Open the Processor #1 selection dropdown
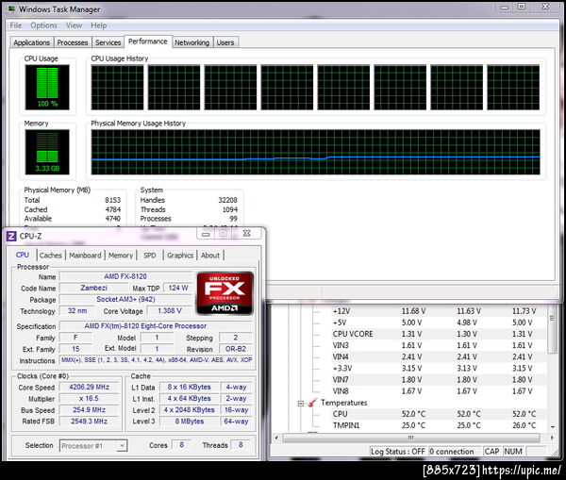The height and width of the screenshot is (480, 566). click(93, 446)
